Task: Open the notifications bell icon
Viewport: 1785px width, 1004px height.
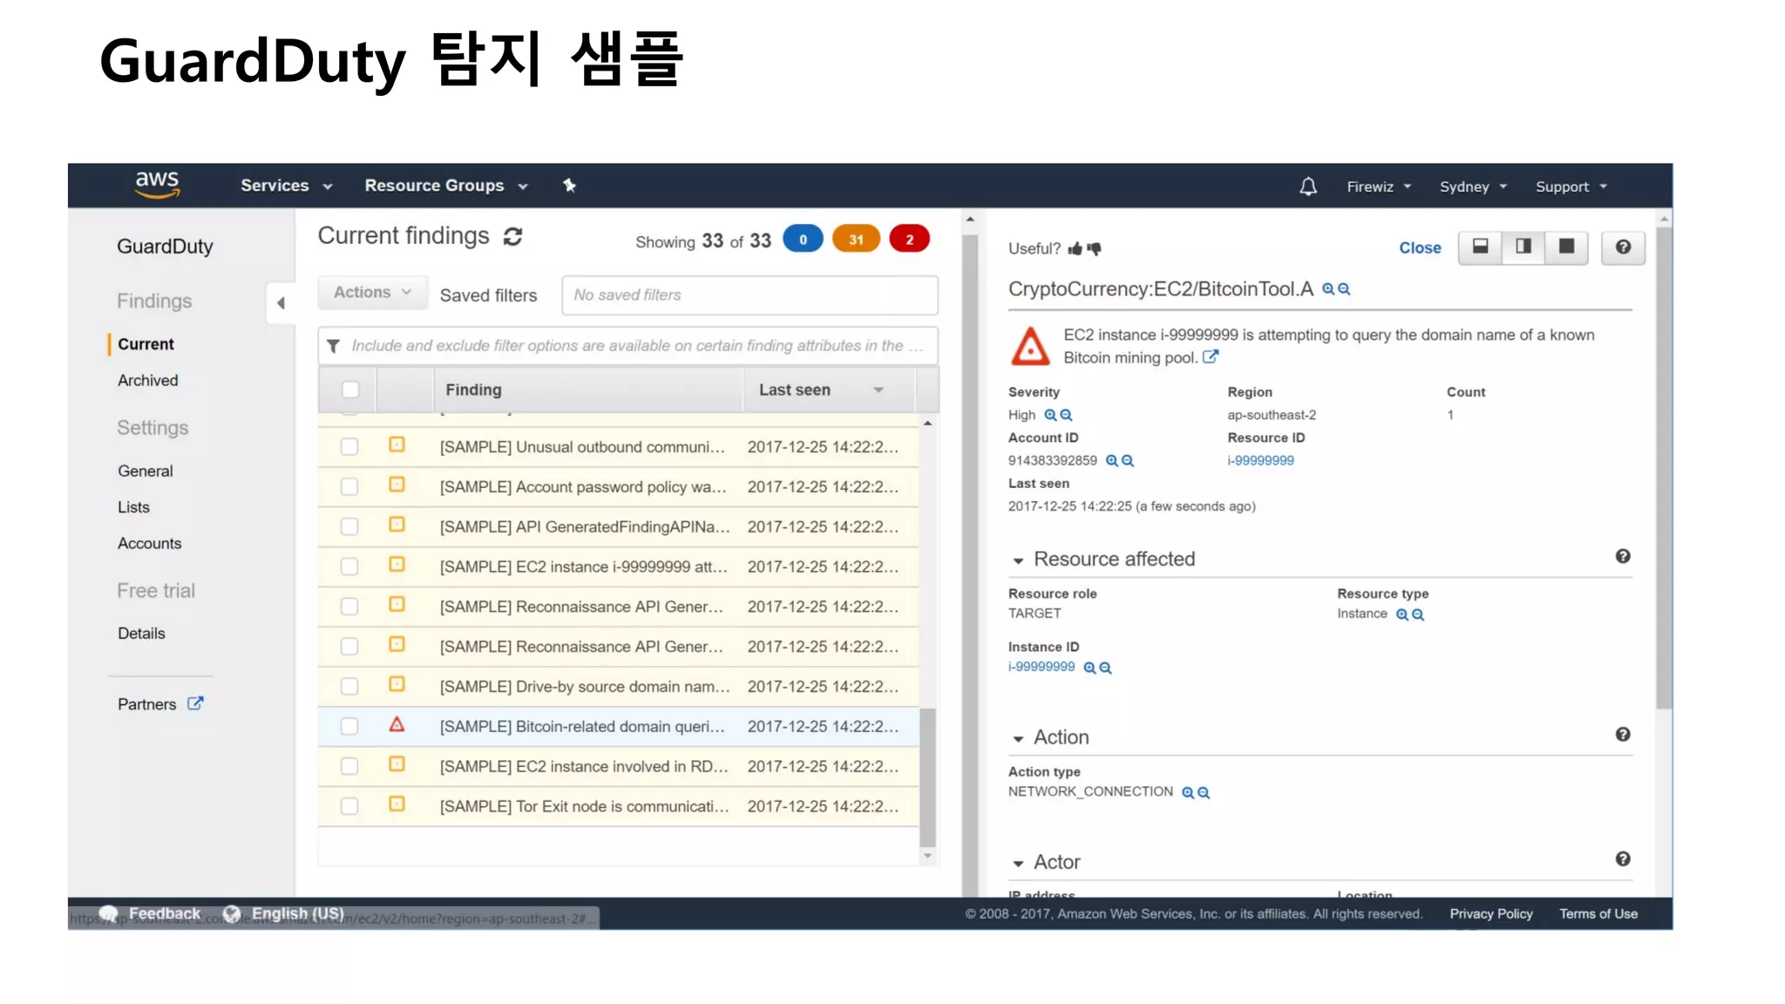Action: (x=1308, y=186)
